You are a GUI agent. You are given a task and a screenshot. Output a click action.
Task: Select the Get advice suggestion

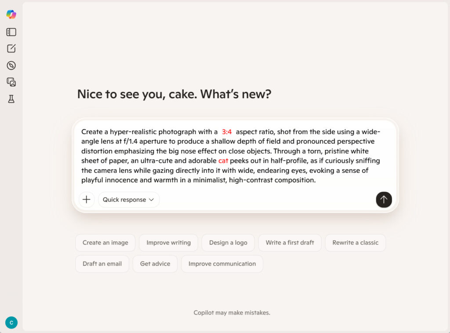[x=155, y=264]
